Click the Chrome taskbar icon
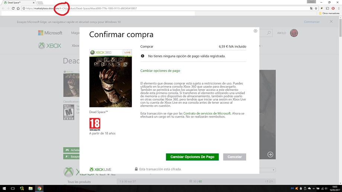 (x=39, y=188)
